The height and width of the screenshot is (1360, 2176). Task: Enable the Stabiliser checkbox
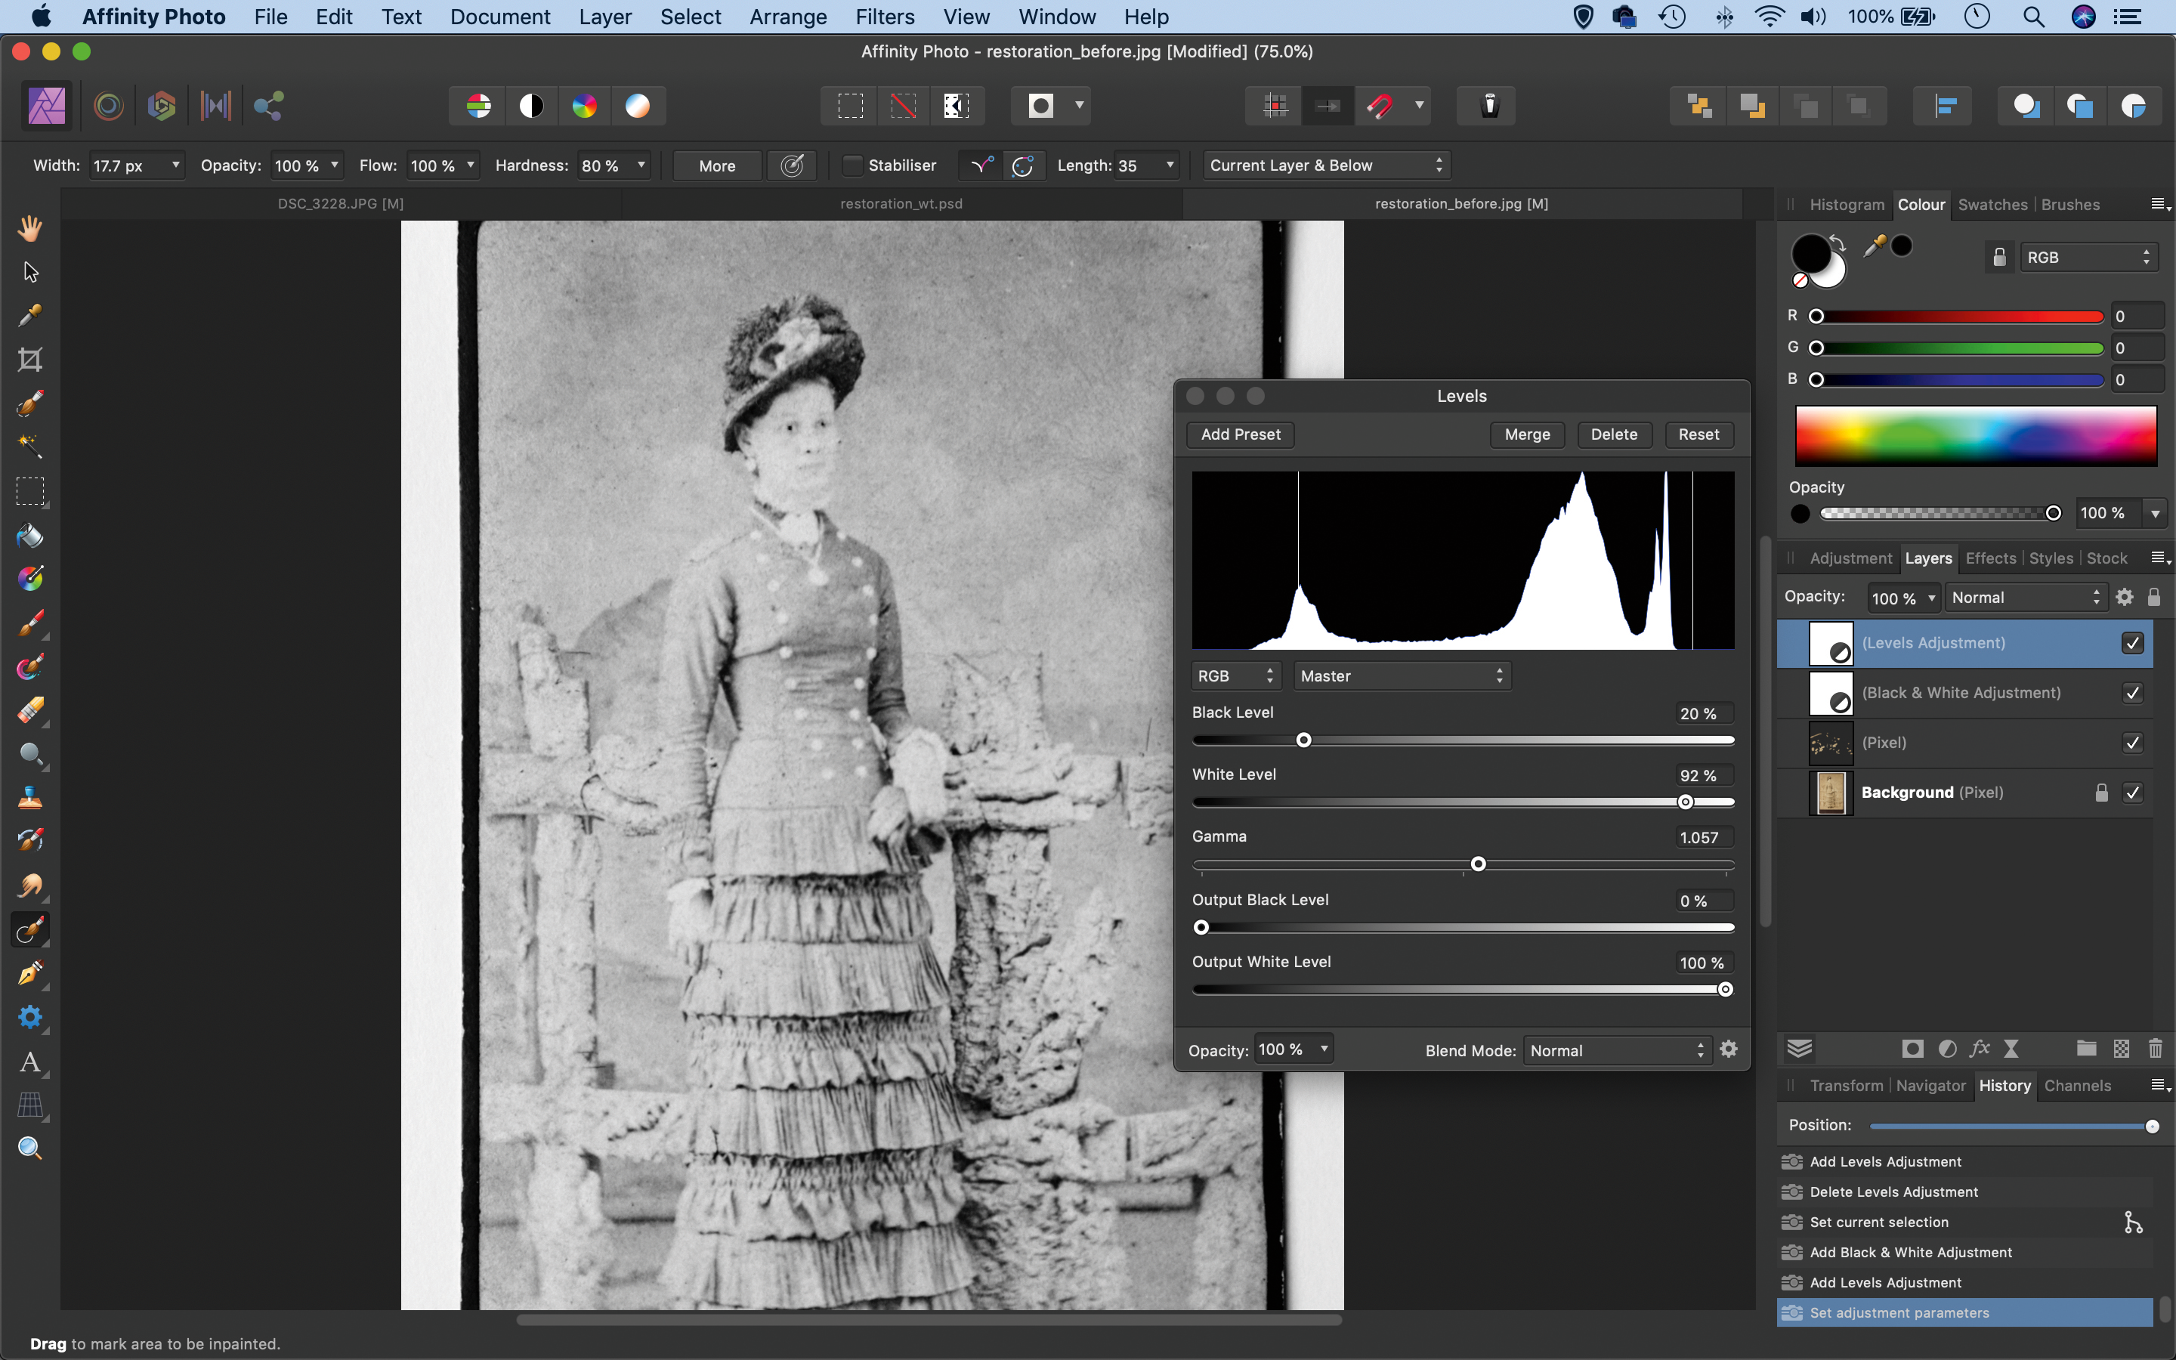[852, 165]
